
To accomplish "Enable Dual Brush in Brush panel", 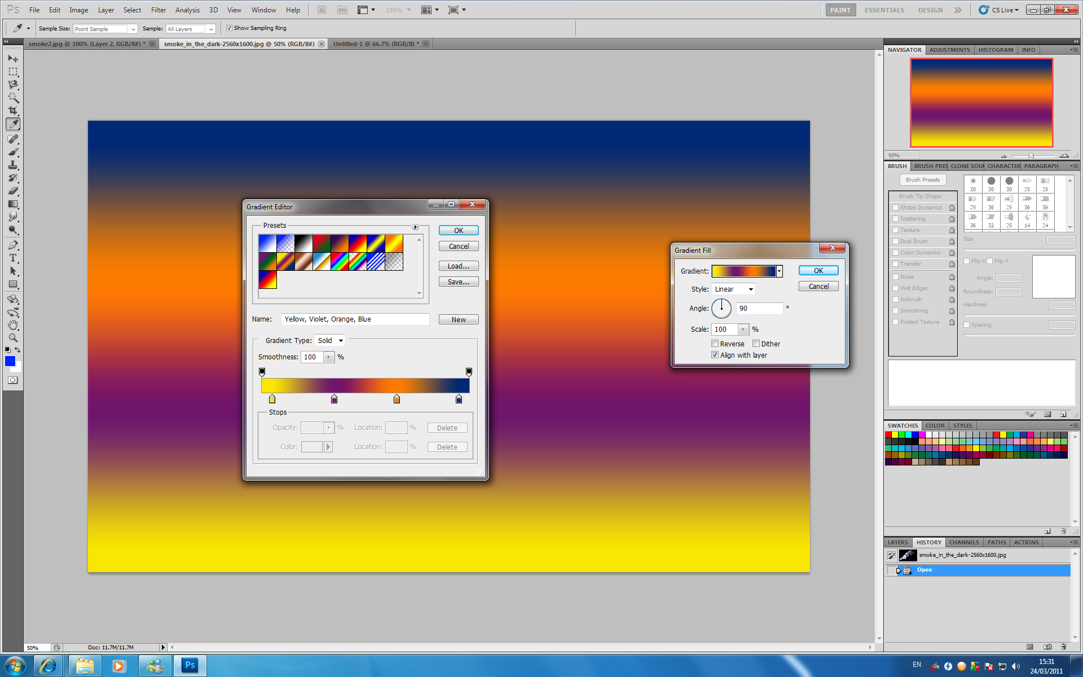I will click(x=895, y=241).
